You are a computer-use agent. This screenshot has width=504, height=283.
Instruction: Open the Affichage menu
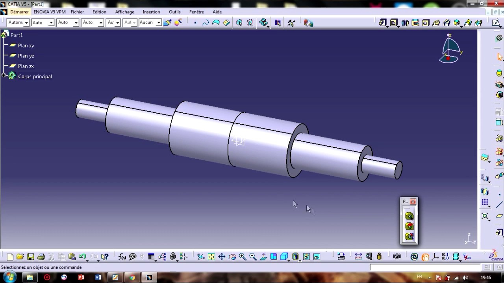click(124, 12)
